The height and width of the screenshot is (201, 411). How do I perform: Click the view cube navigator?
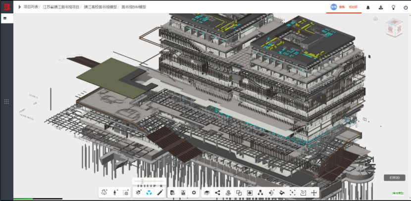(394, 28)
